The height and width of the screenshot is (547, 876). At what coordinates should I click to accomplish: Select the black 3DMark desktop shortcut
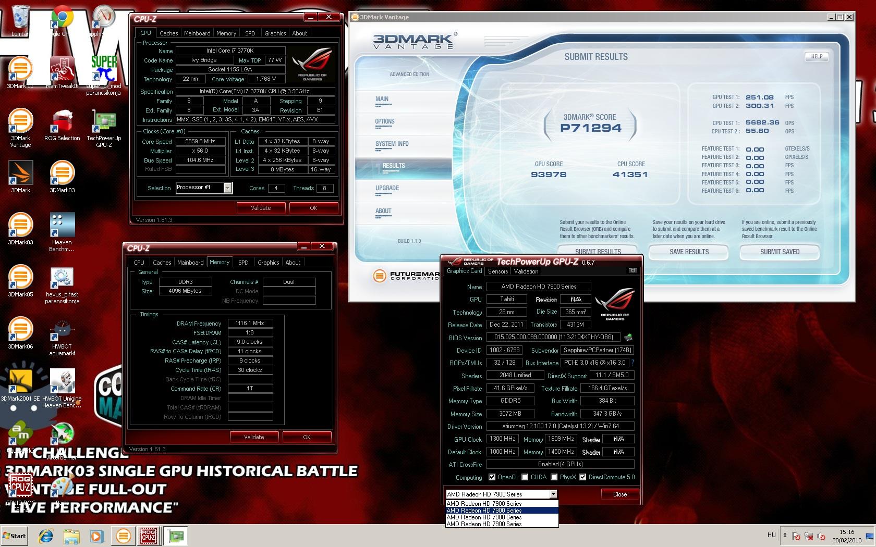[20, 176]
